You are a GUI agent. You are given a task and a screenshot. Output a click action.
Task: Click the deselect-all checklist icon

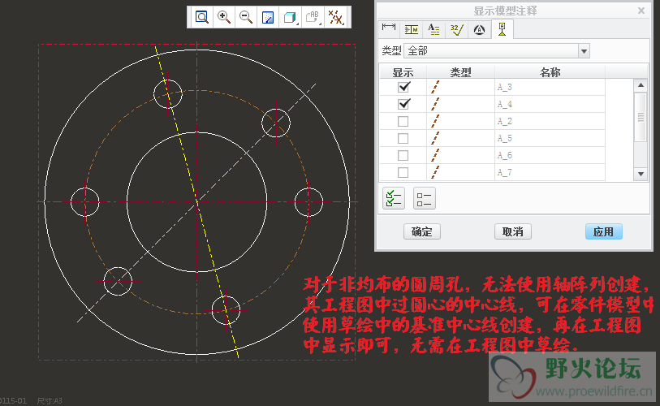coord(424,198)
